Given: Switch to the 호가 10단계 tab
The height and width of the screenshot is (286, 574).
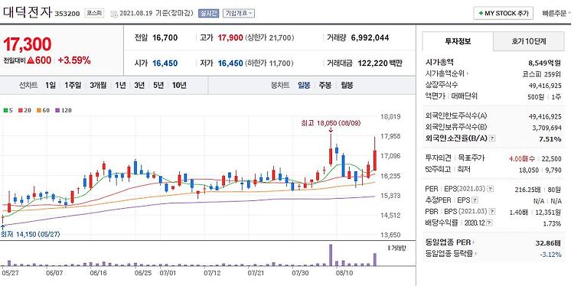Looking at the screenshot, I should pyautogui.click(x=529, y=41).
